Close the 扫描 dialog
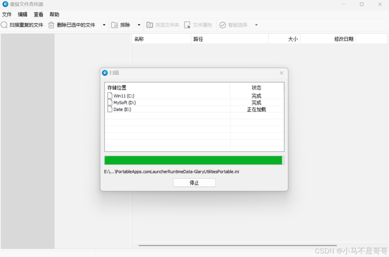 tap(281, 73)
